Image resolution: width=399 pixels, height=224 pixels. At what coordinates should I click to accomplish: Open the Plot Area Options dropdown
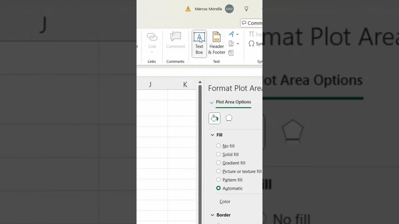click(x=212, y=102)
